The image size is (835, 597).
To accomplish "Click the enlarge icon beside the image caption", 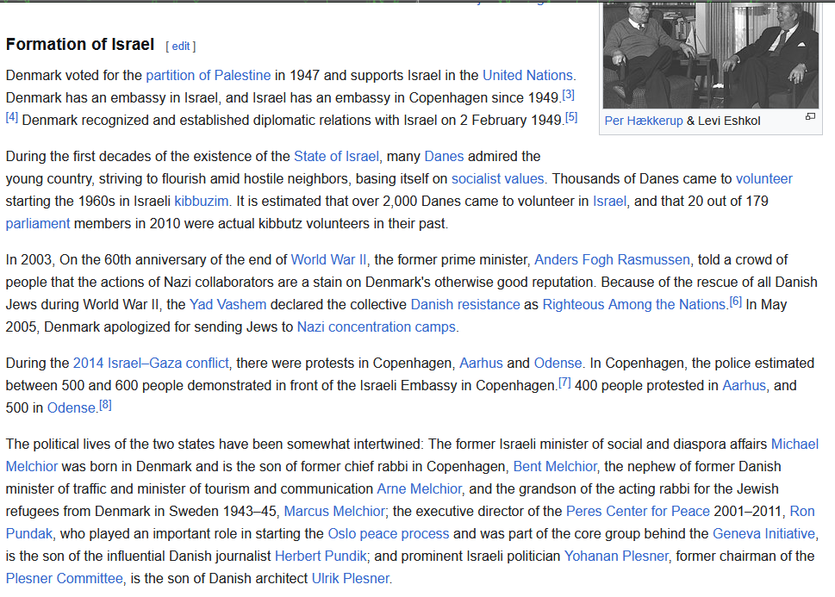I will coord(810,116).
